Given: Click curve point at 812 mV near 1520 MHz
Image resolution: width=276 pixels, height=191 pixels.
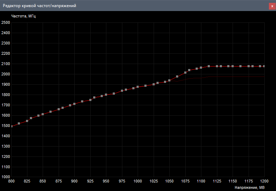Looking at the screenshot, I should 19,123.
